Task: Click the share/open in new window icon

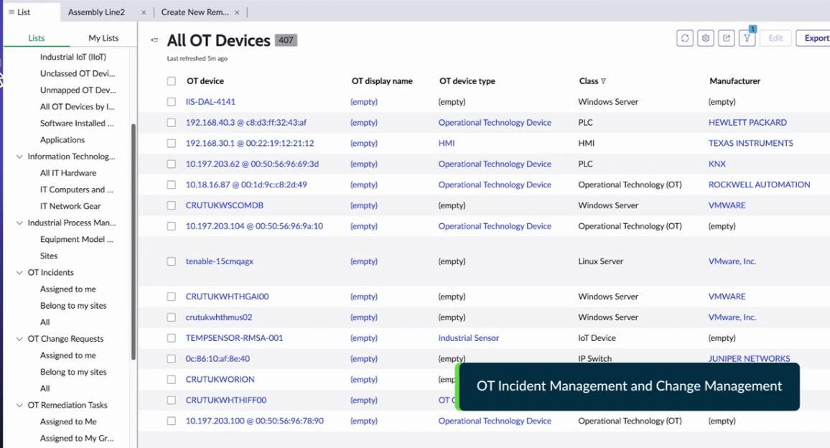Action: tap(727, 38)
